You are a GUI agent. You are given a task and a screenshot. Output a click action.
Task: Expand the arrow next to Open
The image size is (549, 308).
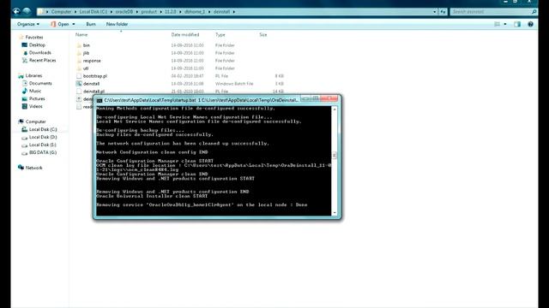[74, 24]
